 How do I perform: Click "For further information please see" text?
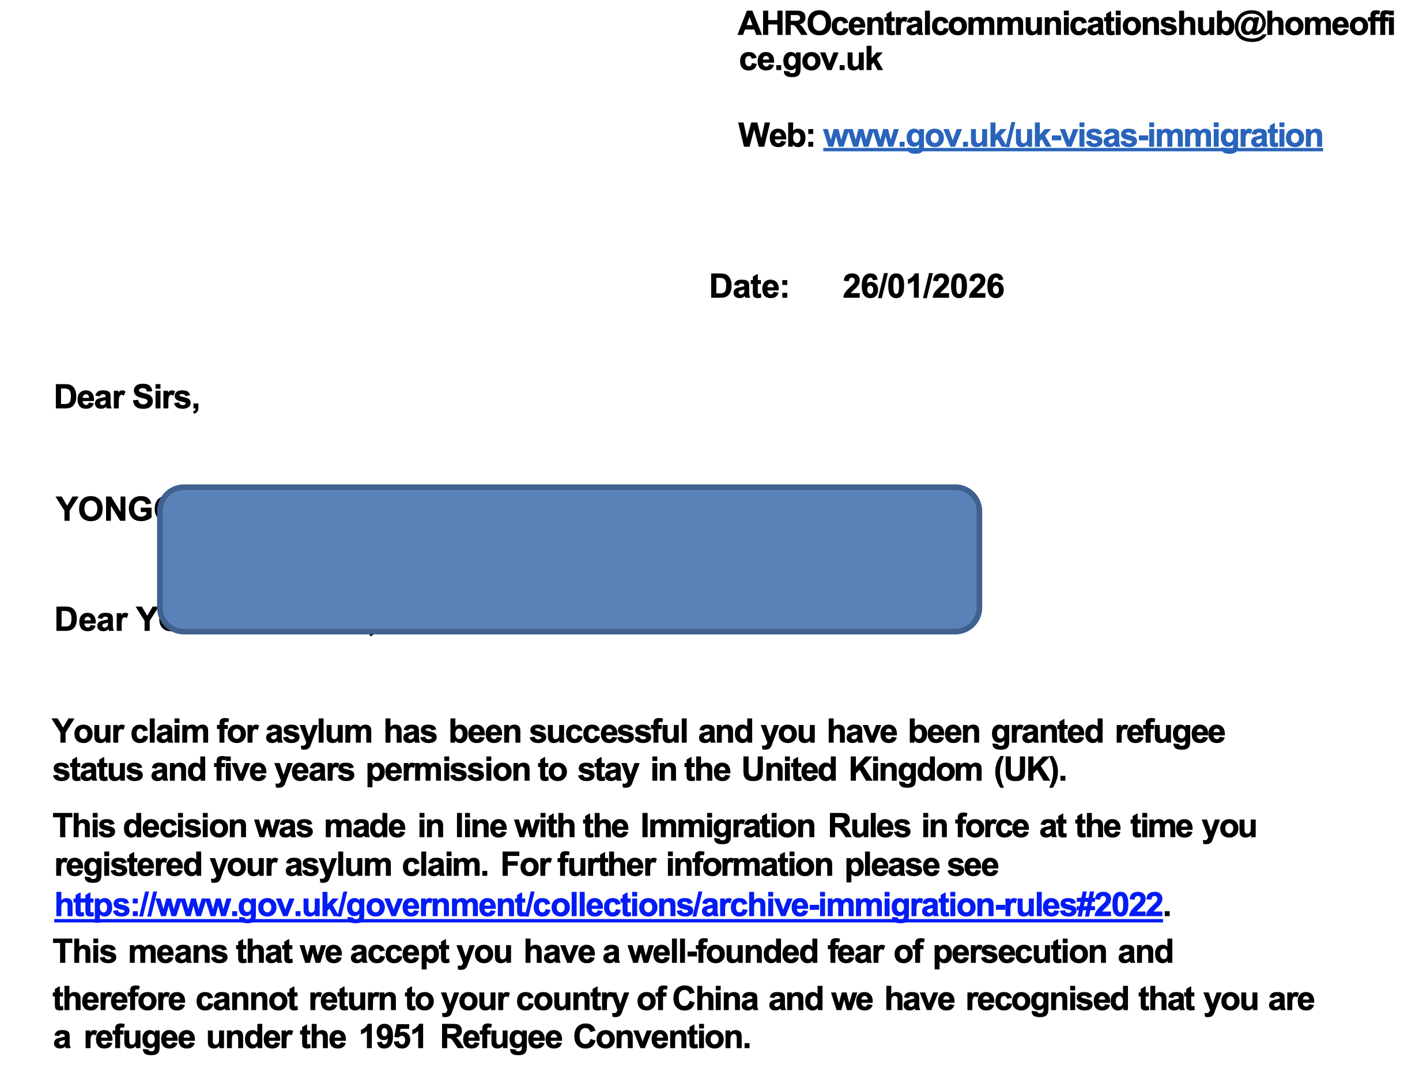tap(749, 866)
